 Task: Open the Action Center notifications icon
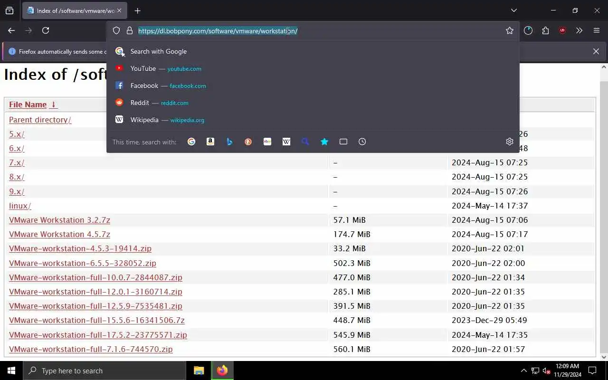[x=592, y=370]
